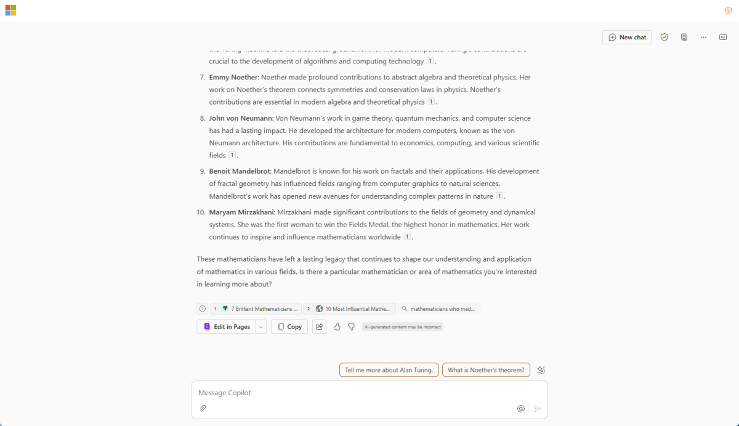Screen dimensions: 739x426
Task: Click the Edit in Pages button
Action: [226, 327]
